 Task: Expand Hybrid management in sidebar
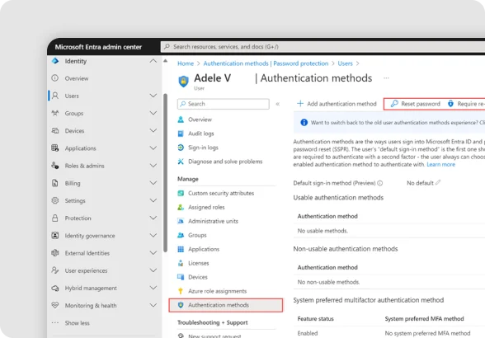[x=153, y=288]
